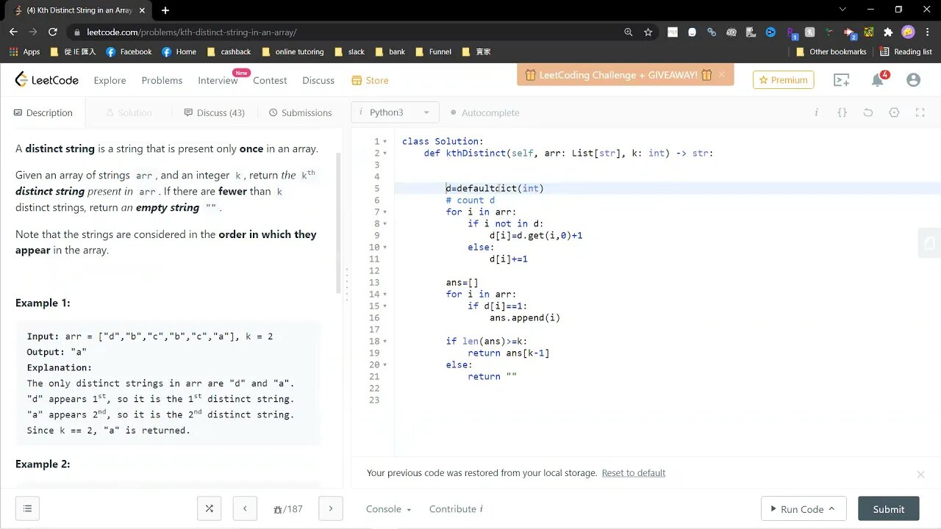
Task: Collapse code fold at line 14
Action: (384, 294)
